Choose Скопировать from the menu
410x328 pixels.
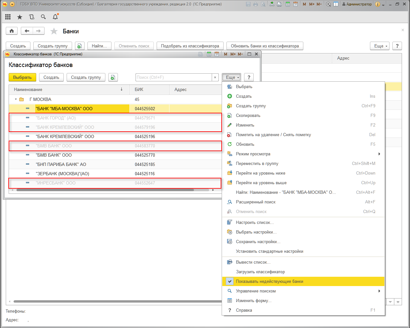[x=303, y=115]
